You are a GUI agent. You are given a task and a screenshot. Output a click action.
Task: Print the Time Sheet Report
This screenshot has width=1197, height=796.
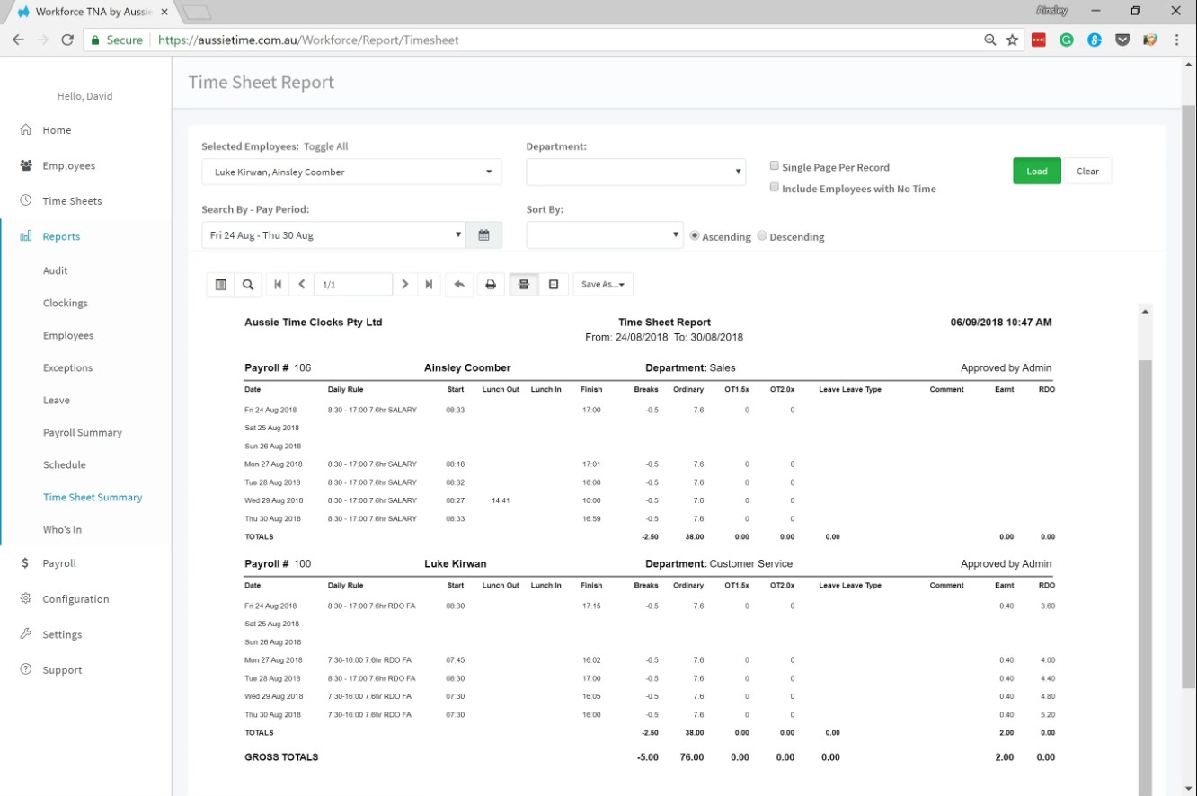pos(490,284)
